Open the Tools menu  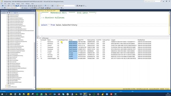point(22,4)
